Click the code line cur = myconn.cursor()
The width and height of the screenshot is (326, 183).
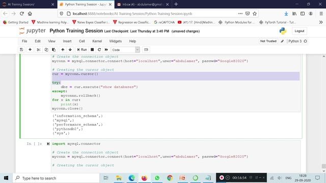pos(75,74)
